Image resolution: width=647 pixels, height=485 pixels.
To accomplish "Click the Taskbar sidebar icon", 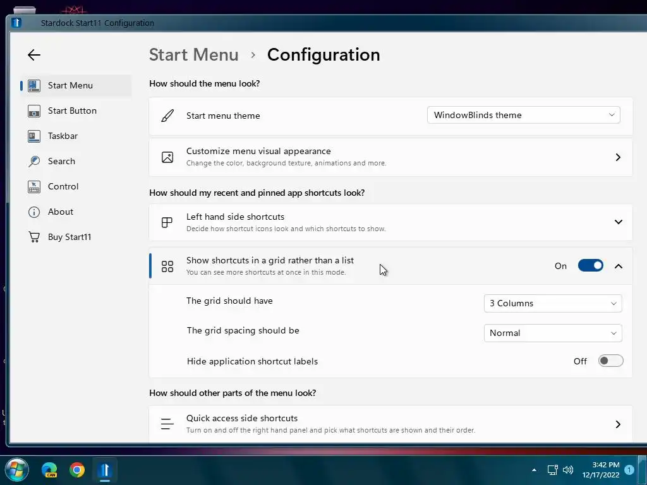I will tap(34, 136).
